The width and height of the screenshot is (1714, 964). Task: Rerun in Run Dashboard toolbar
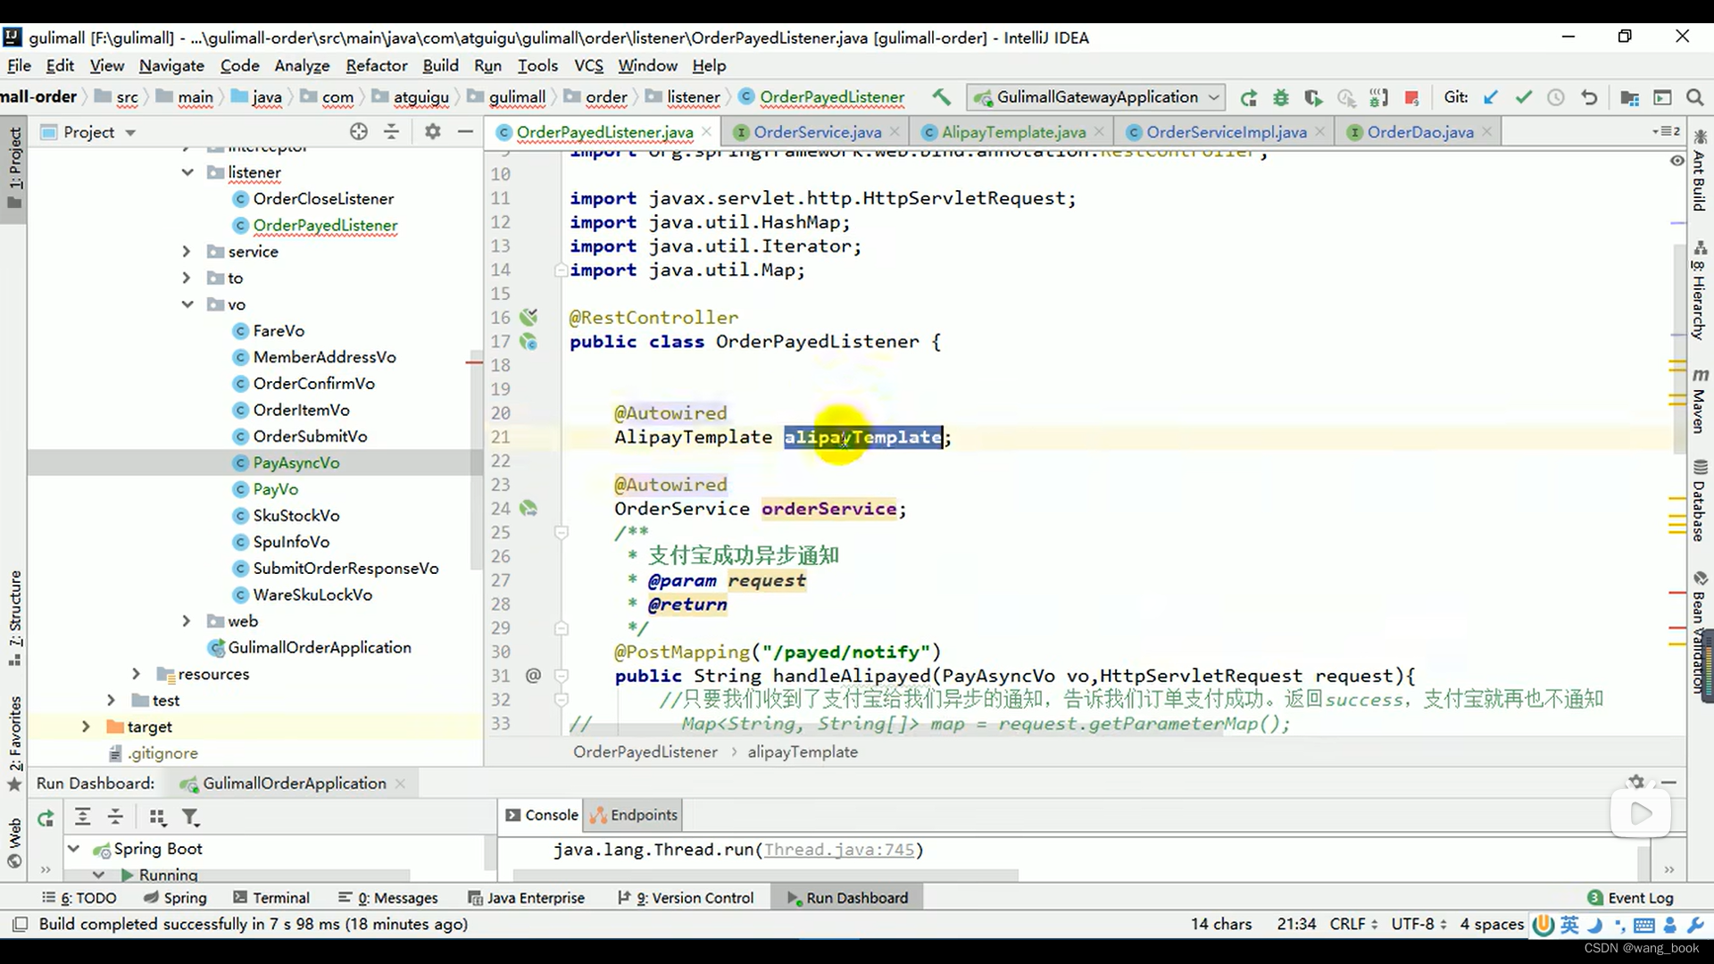point(46,817)
